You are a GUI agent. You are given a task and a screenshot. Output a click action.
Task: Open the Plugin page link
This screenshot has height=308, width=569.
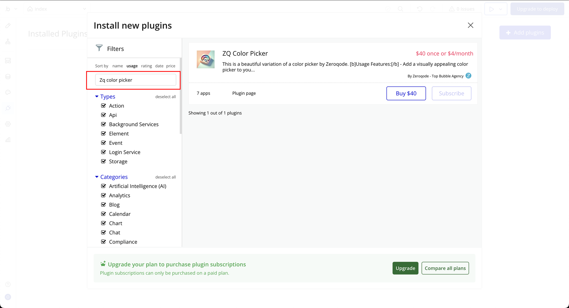point(244,93)
